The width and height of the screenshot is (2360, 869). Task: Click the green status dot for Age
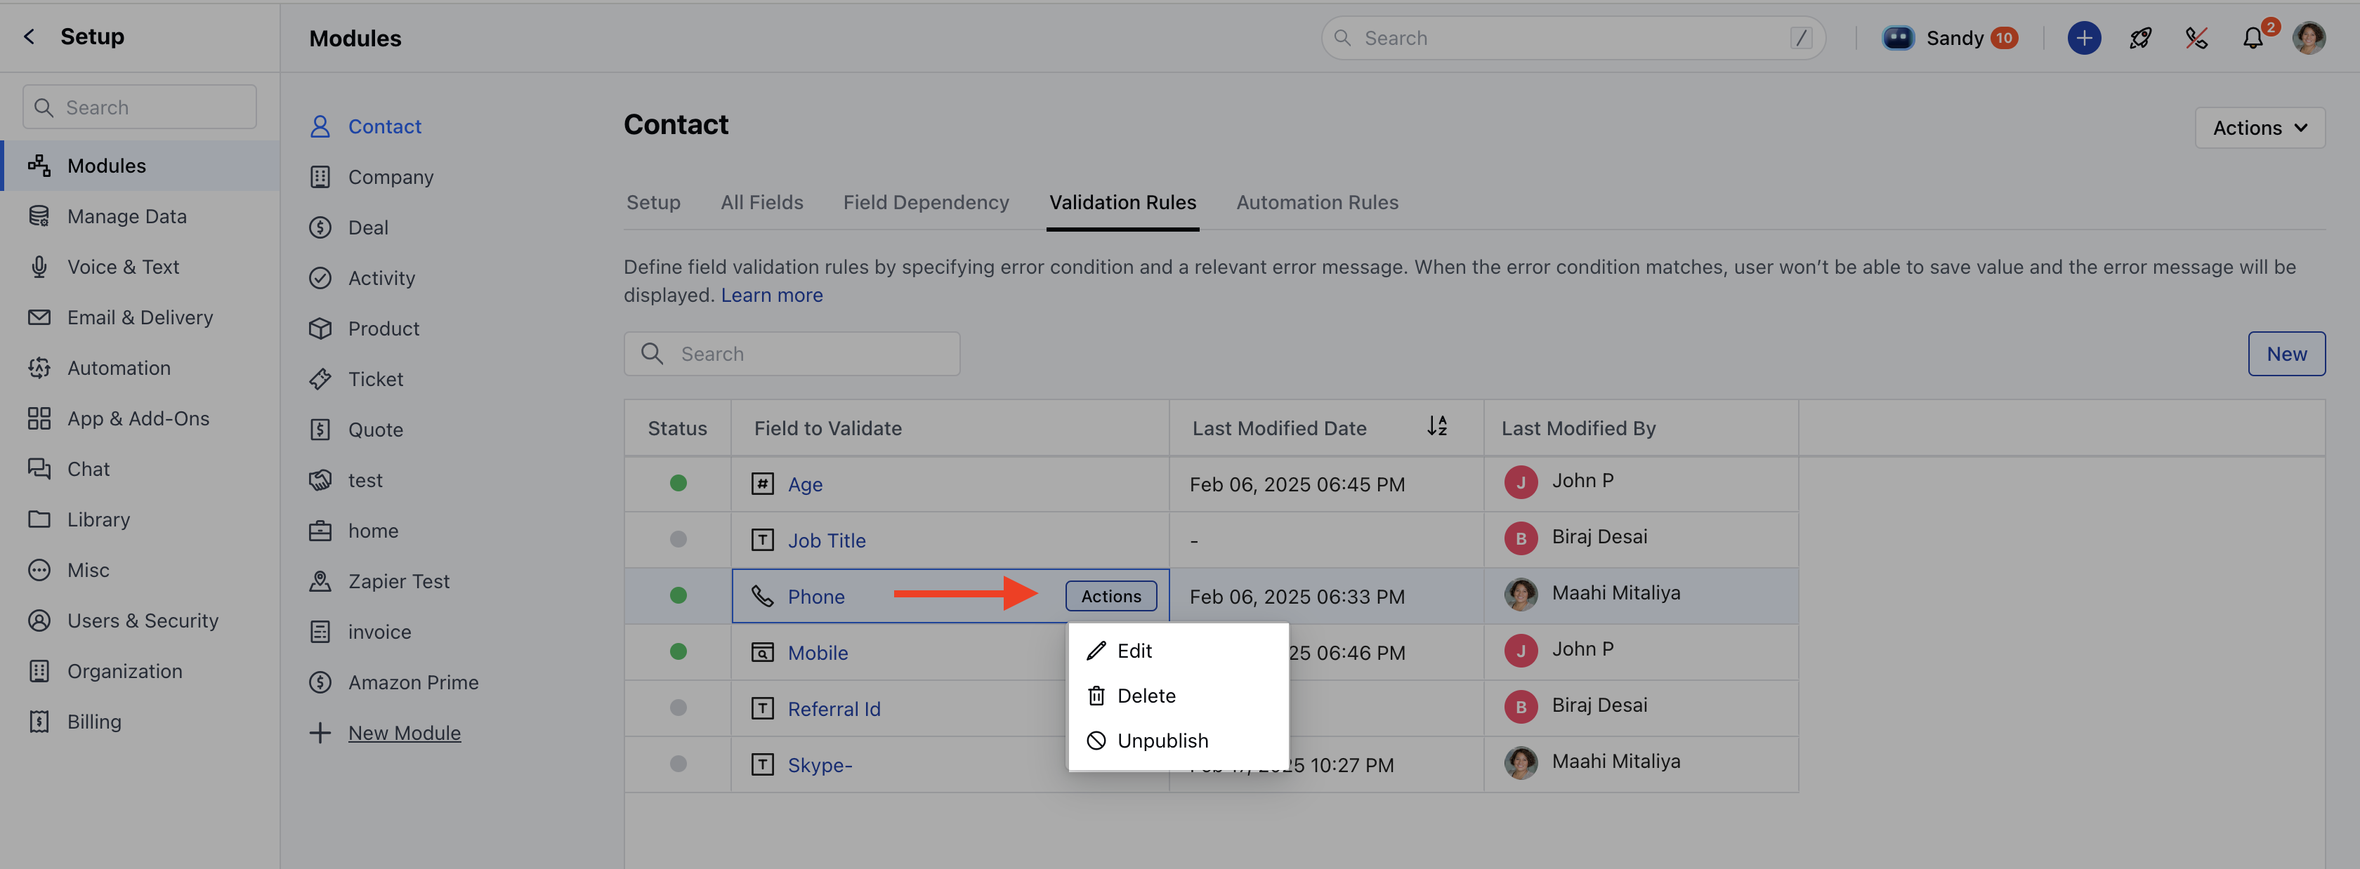(x=678, y=484)
